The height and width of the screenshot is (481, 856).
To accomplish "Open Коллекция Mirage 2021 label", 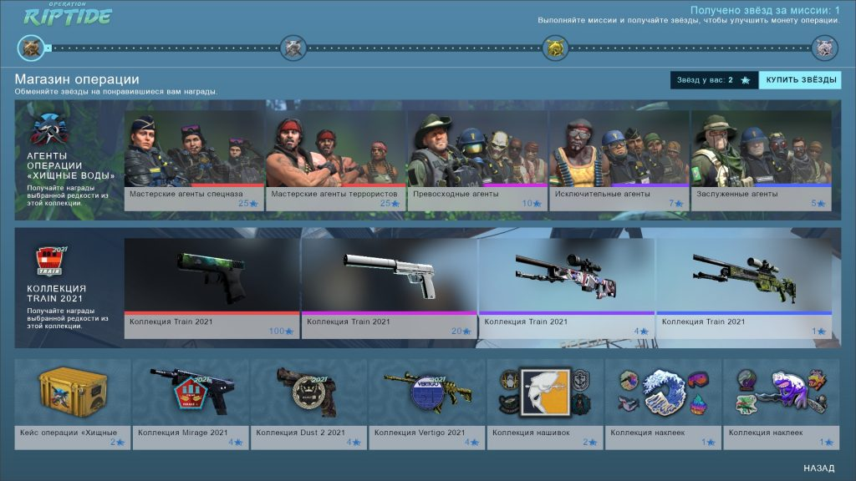I will pyautogui.click(x=182, y=433).
